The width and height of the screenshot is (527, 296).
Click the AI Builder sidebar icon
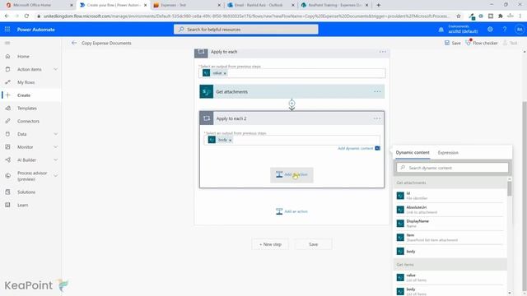[7, 160]
